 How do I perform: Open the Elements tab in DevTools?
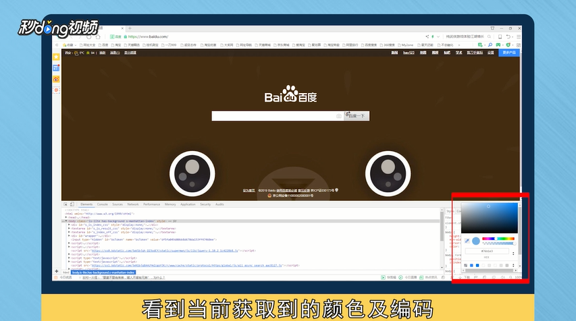(86, 204)
